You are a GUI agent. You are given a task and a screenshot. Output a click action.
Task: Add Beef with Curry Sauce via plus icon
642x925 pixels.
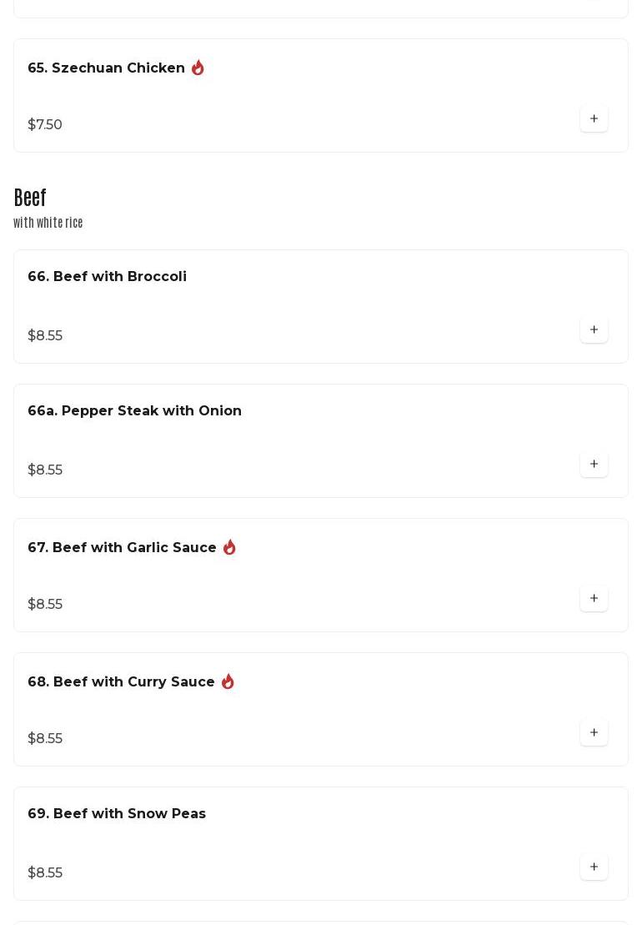tap(594, 732)
